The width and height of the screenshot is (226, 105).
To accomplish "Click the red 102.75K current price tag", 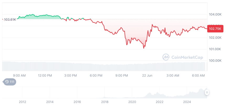I will [215, 29].
